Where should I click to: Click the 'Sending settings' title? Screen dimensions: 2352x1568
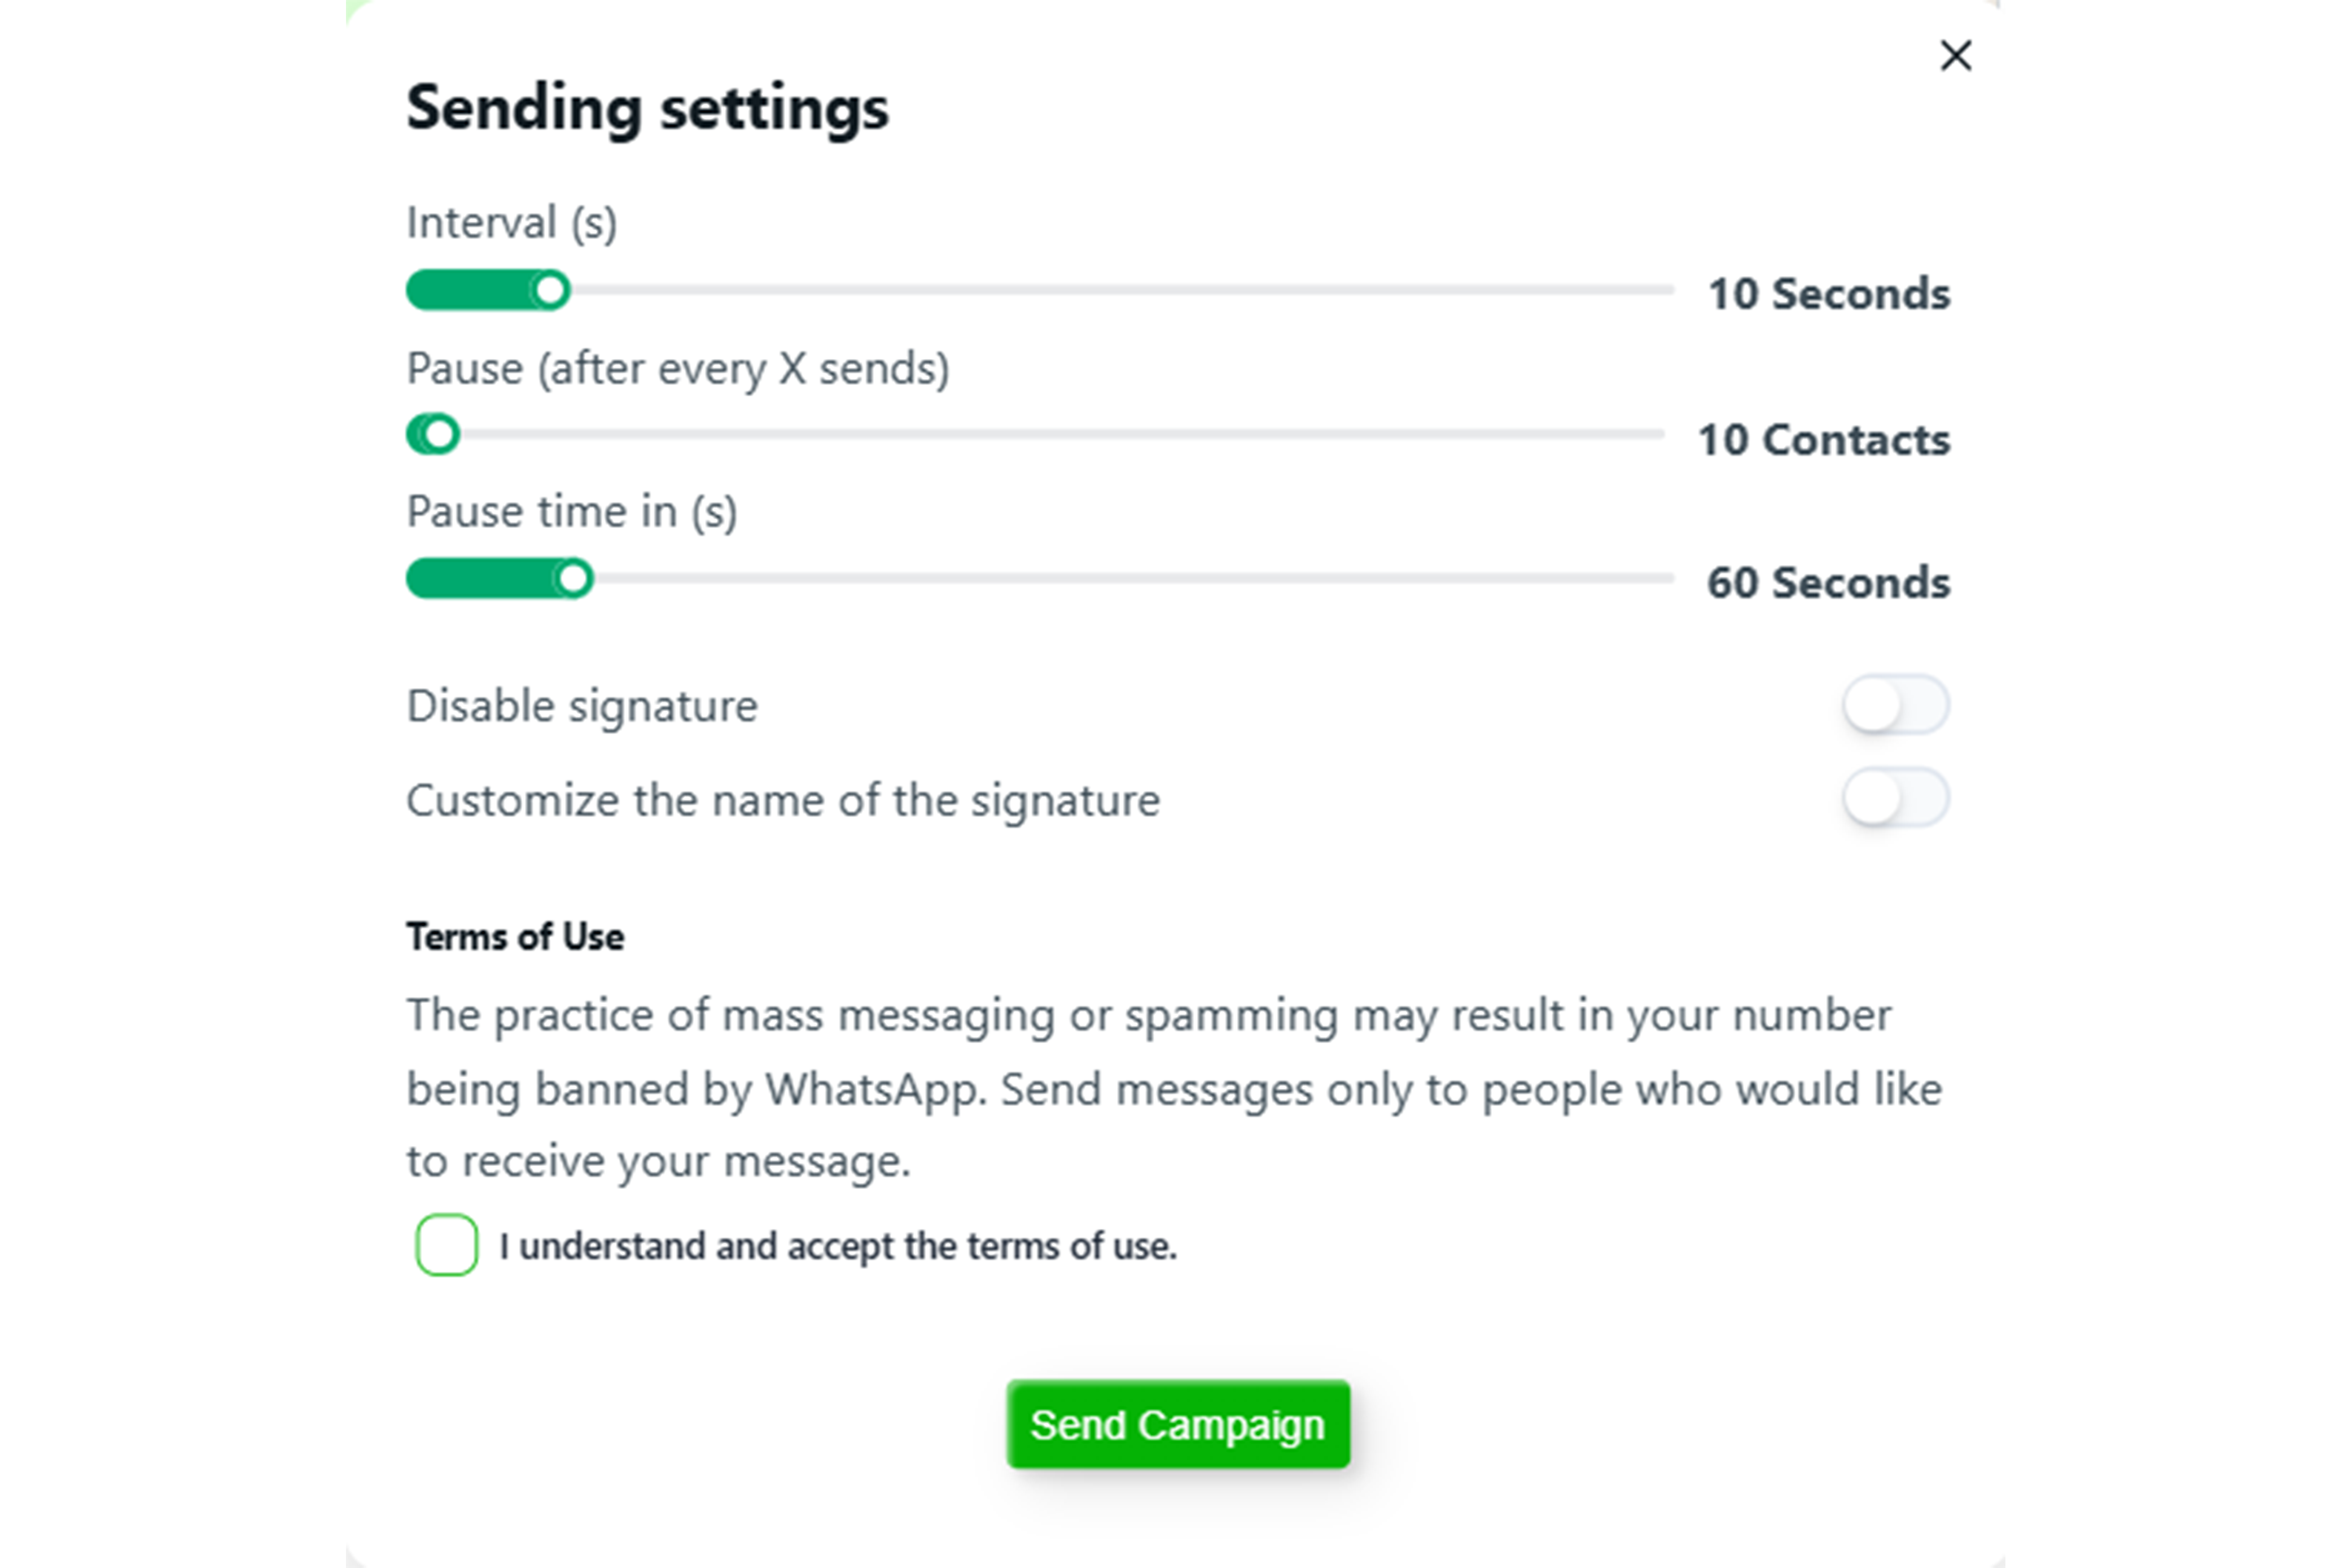coord(647,108)
